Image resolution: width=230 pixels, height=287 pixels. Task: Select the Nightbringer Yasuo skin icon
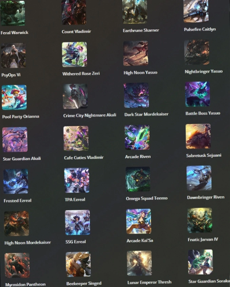click(x=197, y=52)
